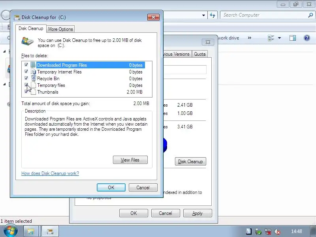
Task: Click Disk Cleanup title bar icon
Action: (x=17, y=17)
